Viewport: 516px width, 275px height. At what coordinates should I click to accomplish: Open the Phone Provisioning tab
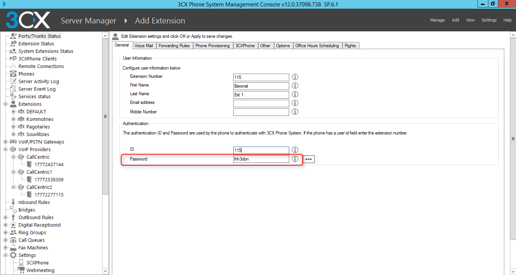tap(212, 46)
